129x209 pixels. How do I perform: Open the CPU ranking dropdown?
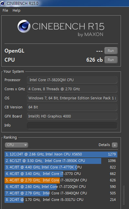(16, 145)
